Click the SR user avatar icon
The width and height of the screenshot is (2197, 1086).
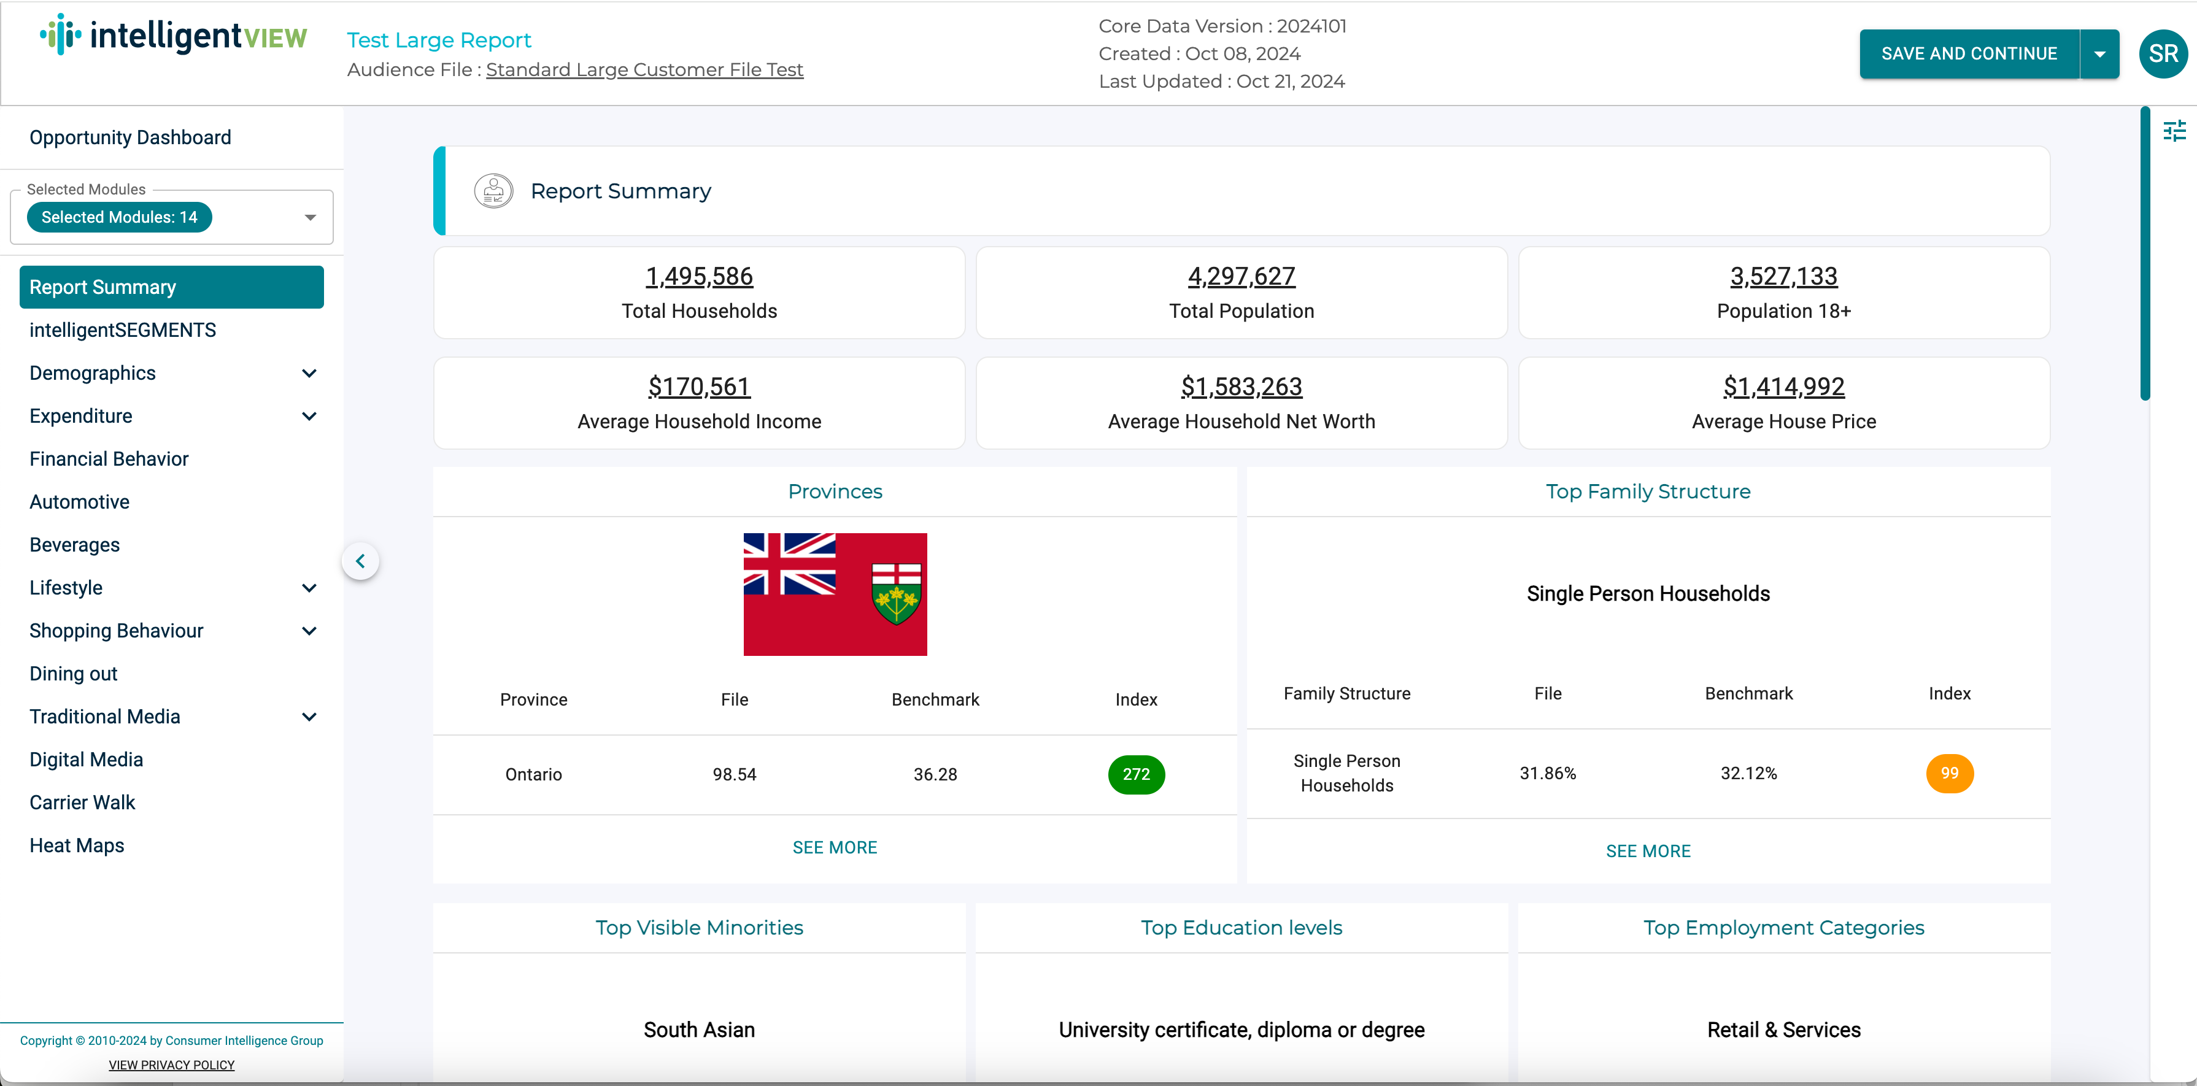[2162, 53]
